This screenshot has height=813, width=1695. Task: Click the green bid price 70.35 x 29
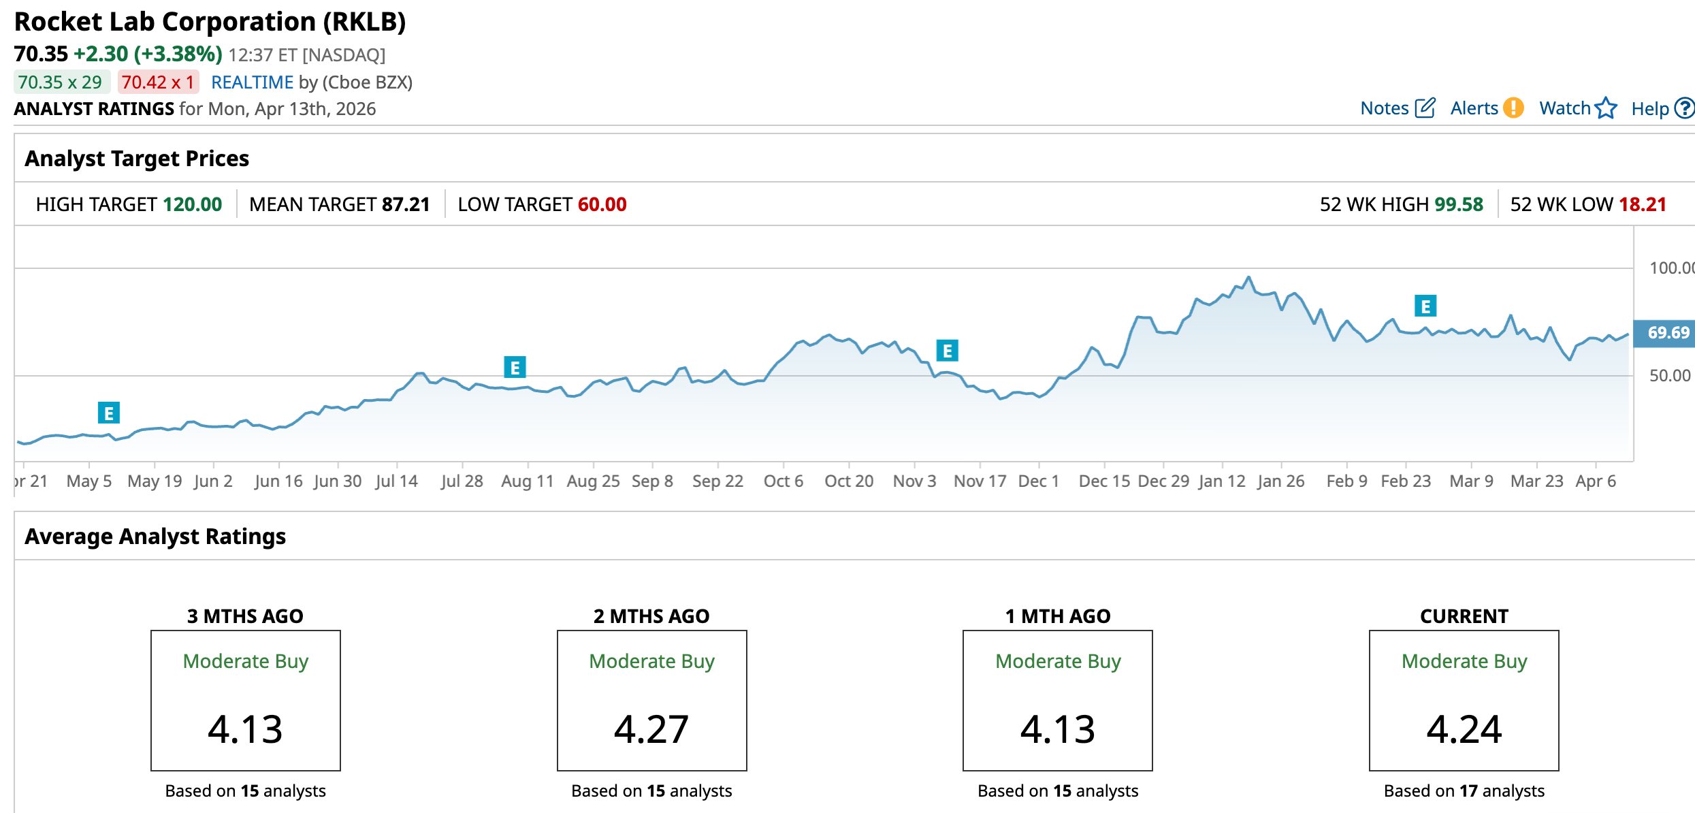[x=60, y=82]
